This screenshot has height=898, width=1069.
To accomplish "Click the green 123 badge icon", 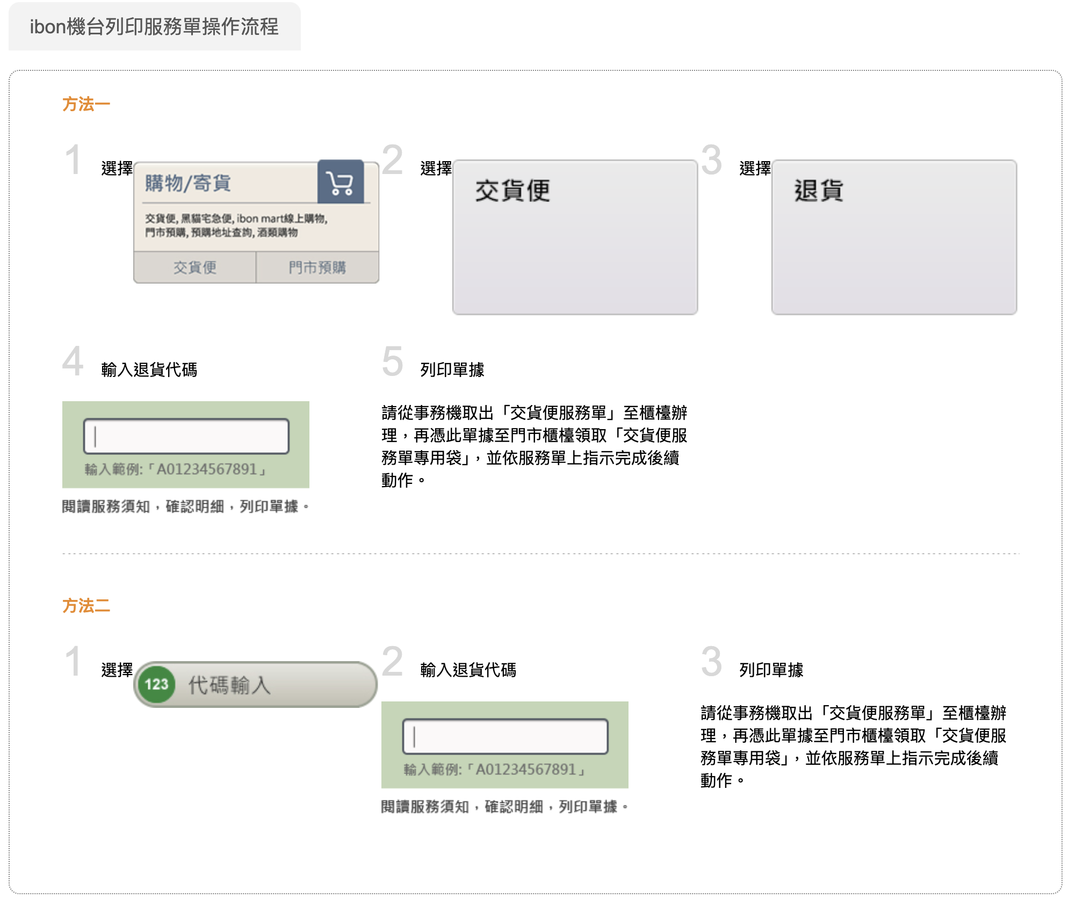I will click(x=156, y=684).
